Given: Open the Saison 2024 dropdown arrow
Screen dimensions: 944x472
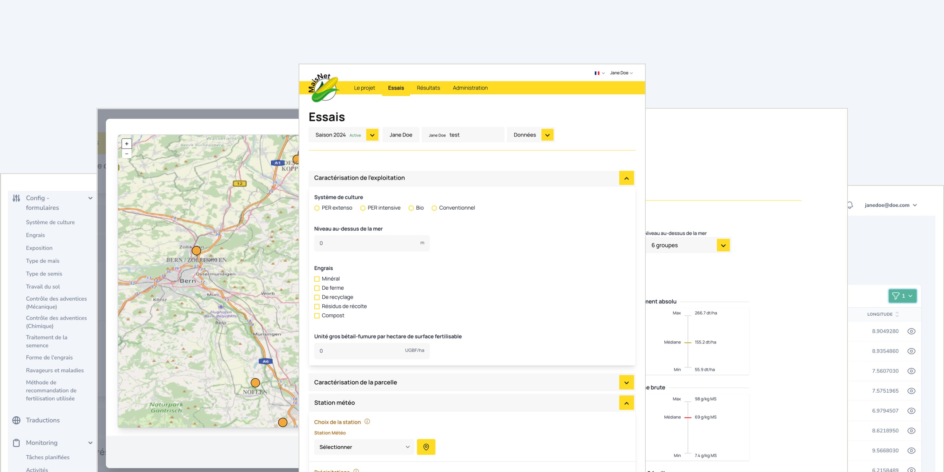Looking at the screenshot, I should pos(372,135).
